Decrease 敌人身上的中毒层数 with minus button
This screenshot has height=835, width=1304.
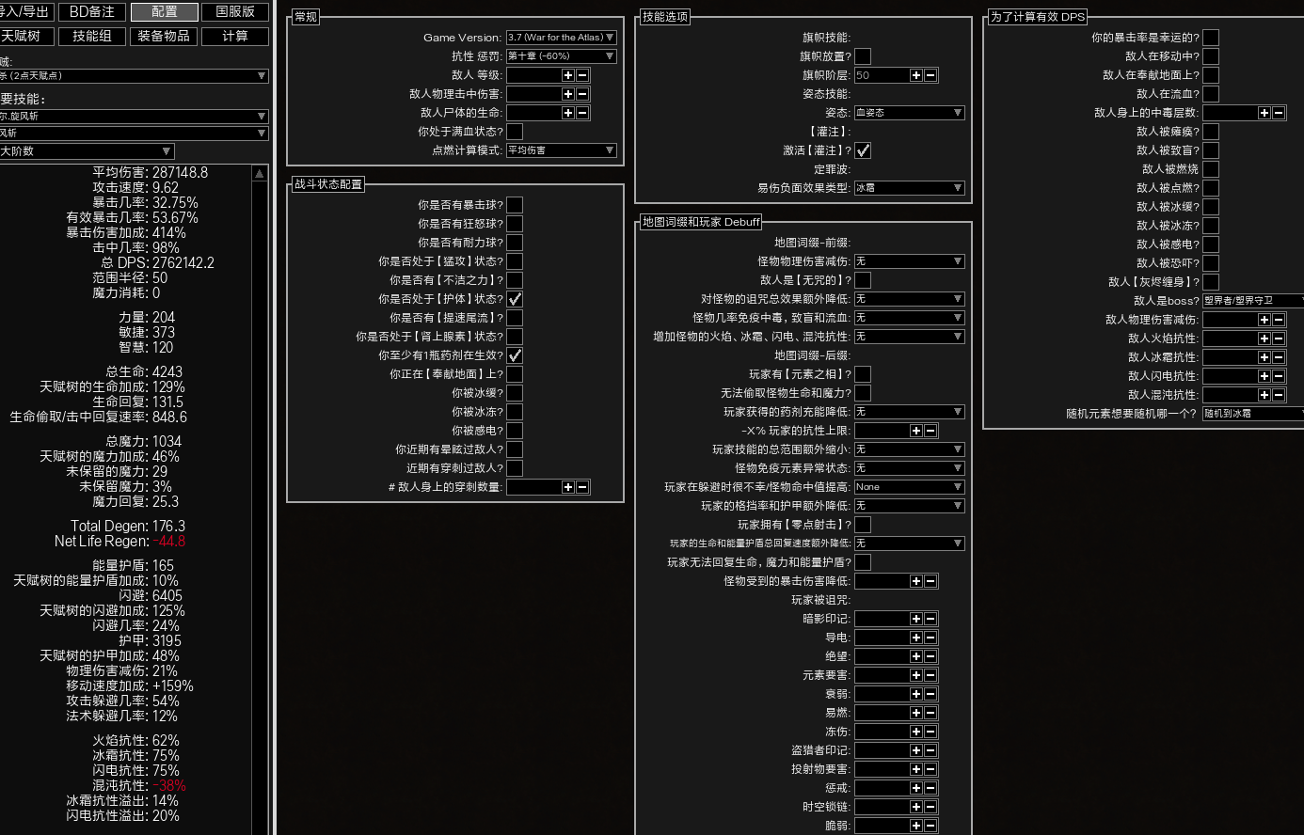pos(1279,113)
